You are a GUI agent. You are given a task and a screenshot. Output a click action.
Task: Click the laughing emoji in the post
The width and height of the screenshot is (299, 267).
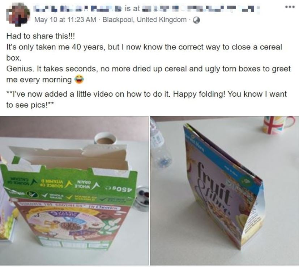tap(79, 79)
